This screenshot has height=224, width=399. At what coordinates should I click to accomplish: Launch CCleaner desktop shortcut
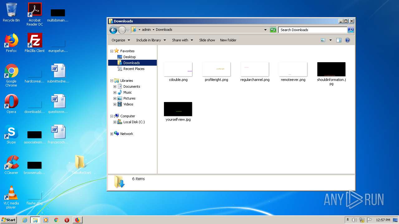coord(11,165)
